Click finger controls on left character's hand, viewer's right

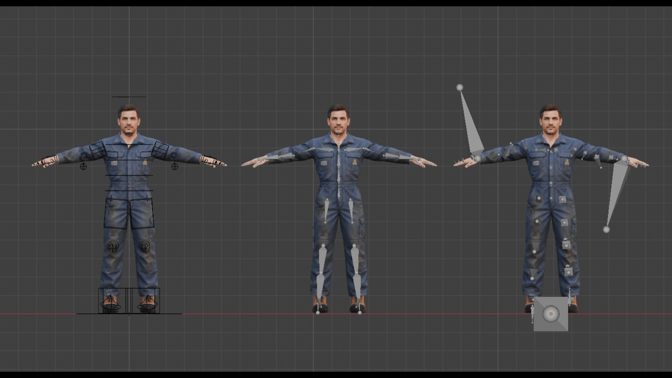(213, 162)
